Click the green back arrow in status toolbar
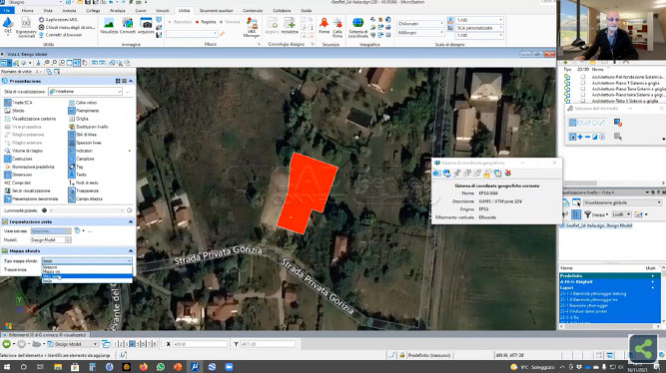 pos(6,344)
